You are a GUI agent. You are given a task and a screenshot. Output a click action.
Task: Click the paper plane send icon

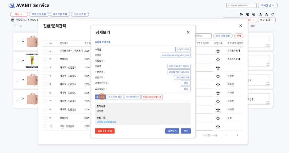click(x=242, y=14)
